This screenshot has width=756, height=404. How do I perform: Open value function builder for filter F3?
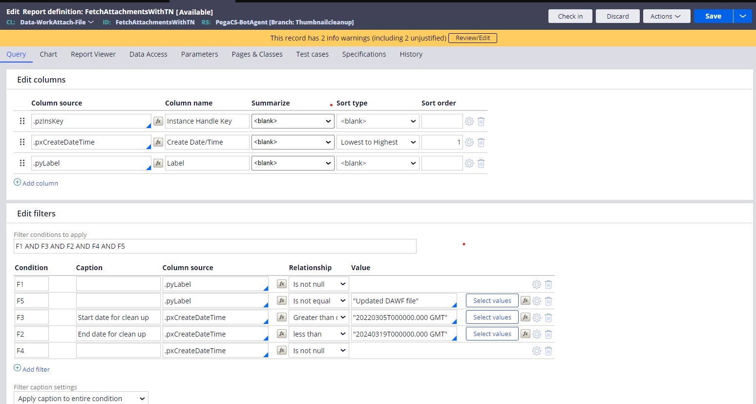coord(525,318)
